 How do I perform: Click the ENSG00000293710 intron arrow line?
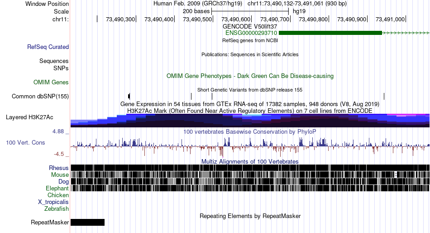(x=406, y=33)
